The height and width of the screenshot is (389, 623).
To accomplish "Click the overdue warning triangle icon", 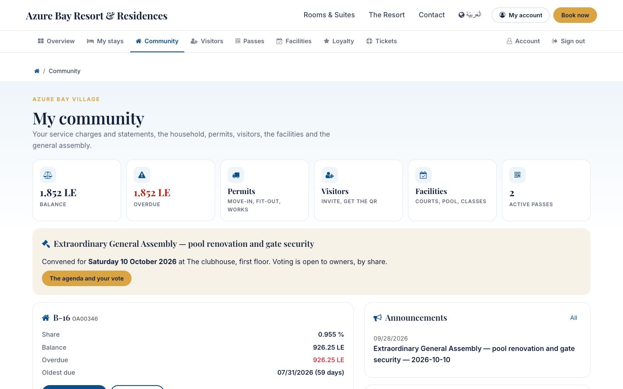I will coord(142,175).
